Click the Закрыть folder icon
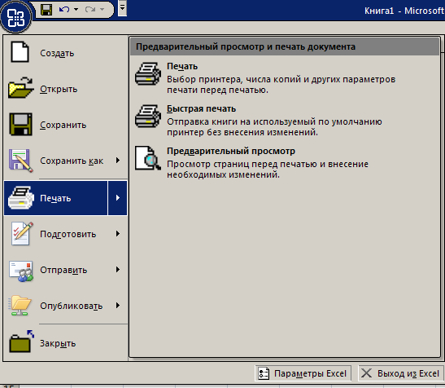This screenshot has height=388, width=445. click(21, 342)
